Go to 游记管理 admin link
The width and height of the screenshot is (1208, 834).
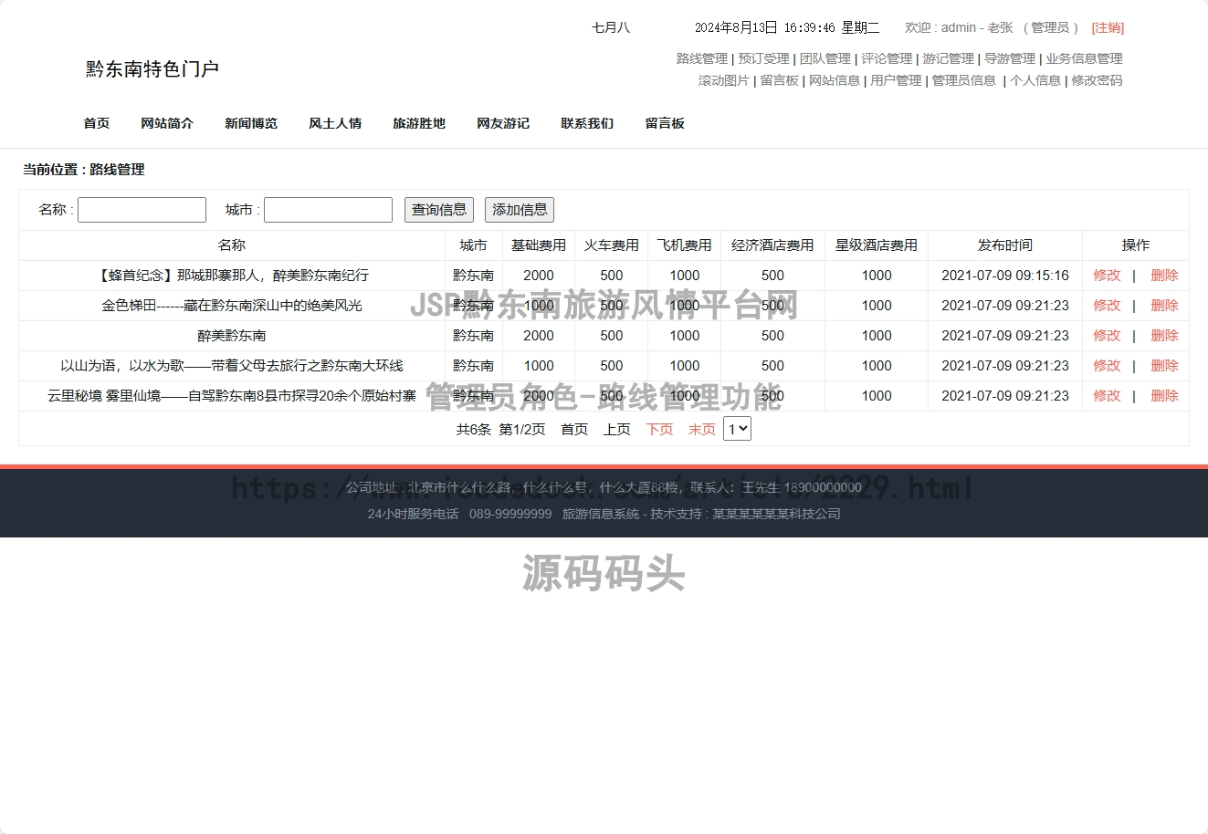click(x=948, y=58)
